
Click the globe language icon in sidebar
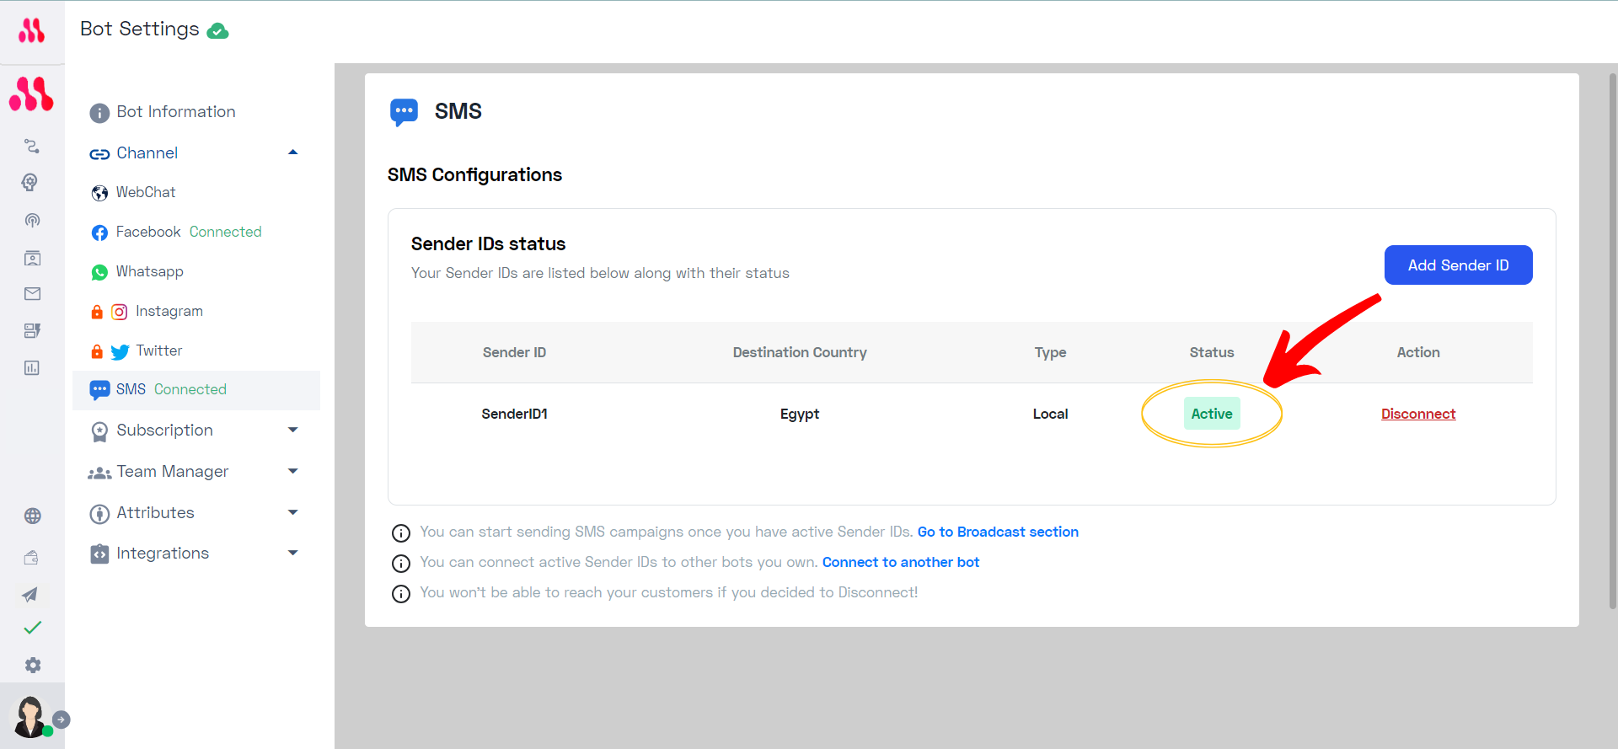coord(33,516)
